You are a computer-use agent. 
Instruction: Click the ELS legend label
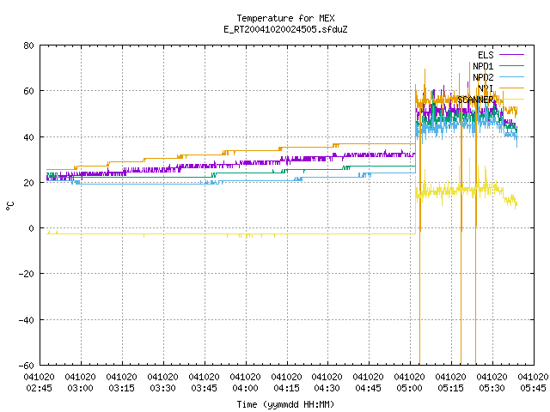coord(486,55)
